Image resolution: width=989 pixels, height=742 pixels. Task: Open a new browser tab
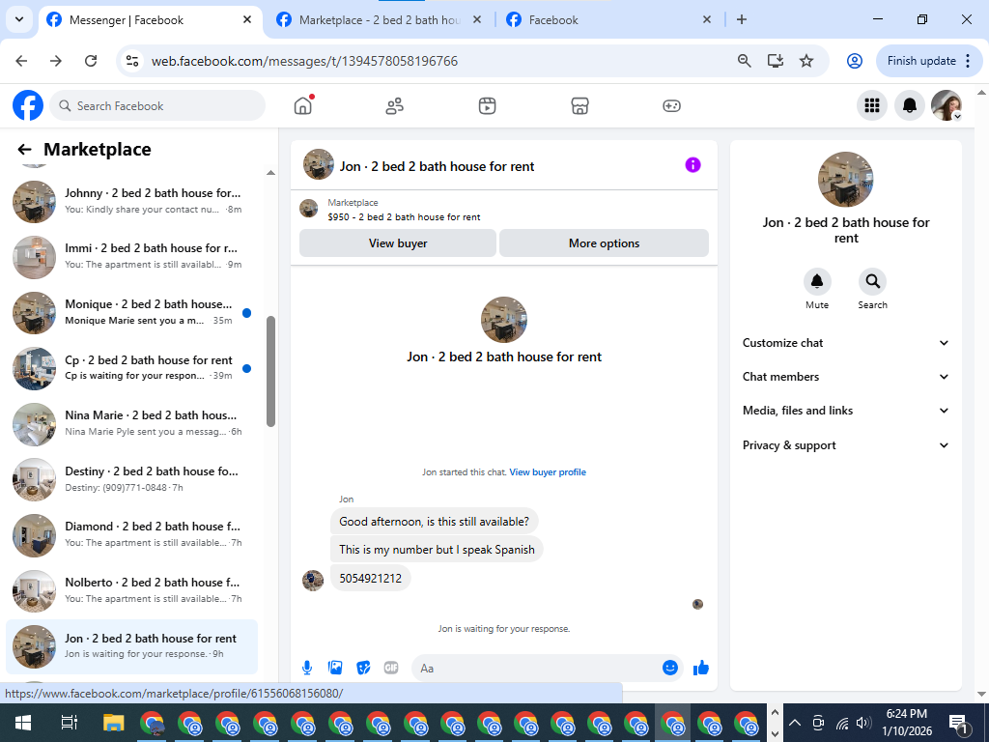[742, 19]
